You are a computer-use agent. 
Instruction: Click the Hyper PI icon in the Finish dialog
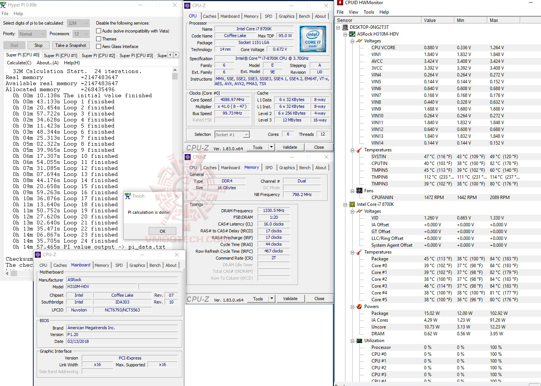[x=127, y=196]
